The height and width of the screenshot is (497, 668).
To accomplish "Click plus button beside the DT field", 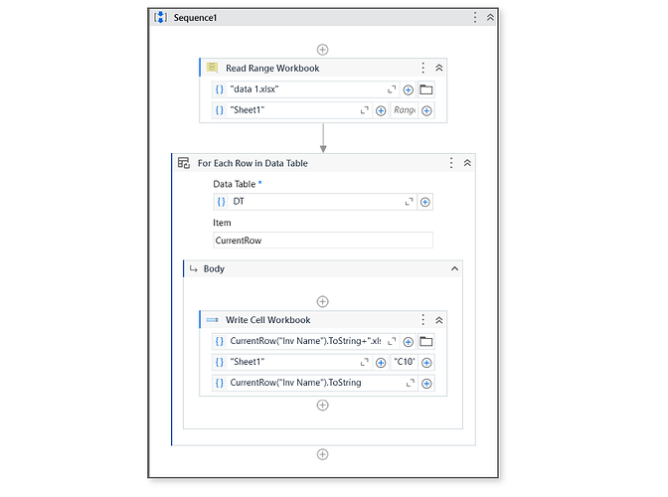I will pos(425,202).
